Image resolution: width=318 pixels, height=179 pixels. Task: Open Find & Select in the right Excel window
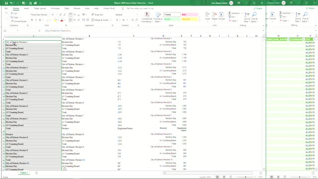click(x=305, y=17)
